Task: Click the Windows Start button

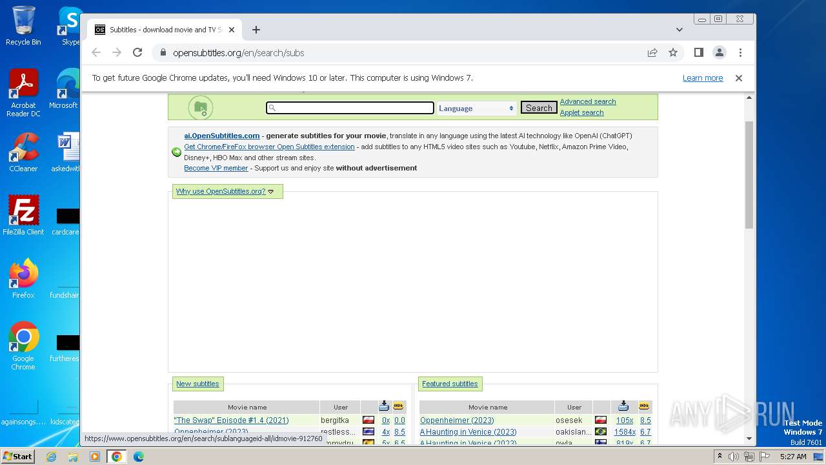Action: 17,457
